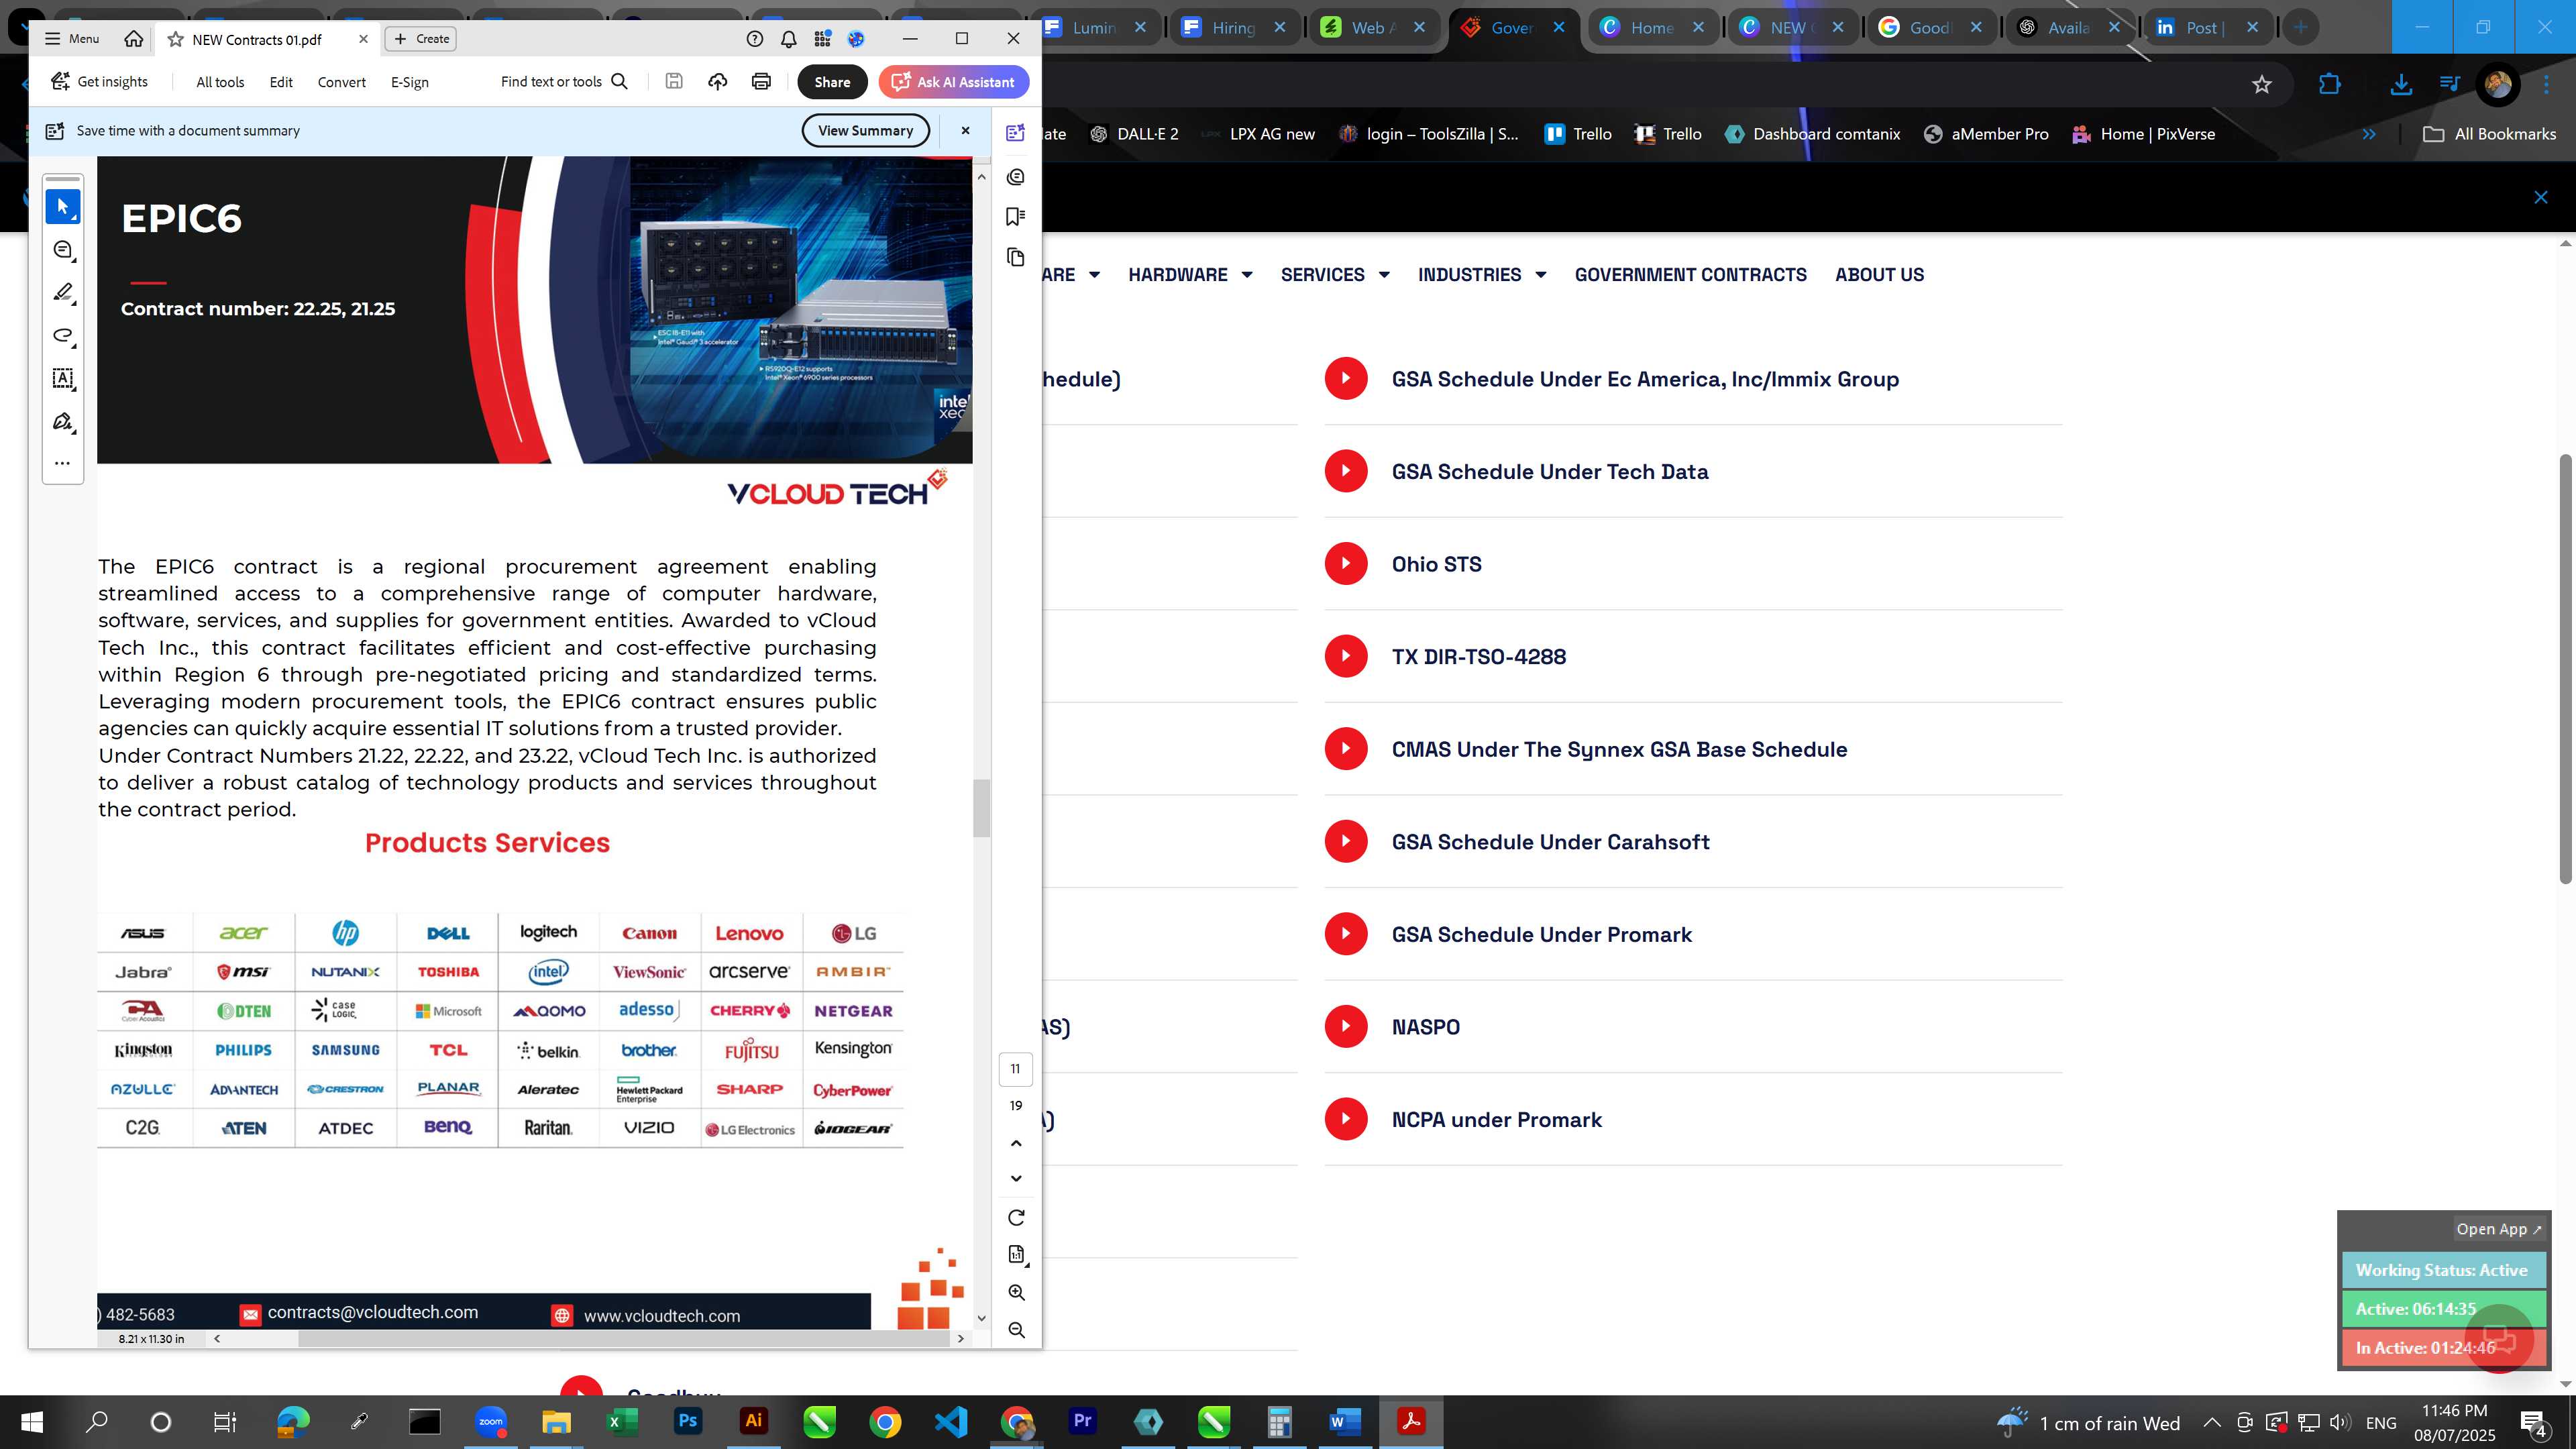Select the fill and sign pen tool

coord(63,421)
